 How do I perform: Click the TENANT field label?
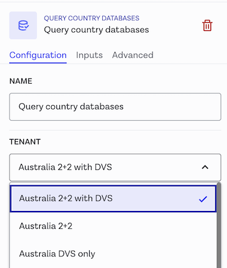(25, 142)
